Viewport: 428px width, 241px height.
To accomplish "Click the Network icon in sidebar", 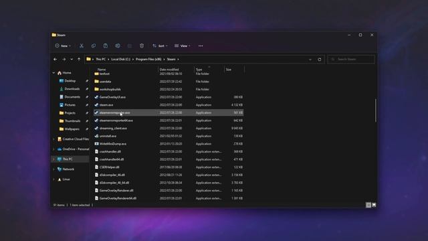I will 60,169.
